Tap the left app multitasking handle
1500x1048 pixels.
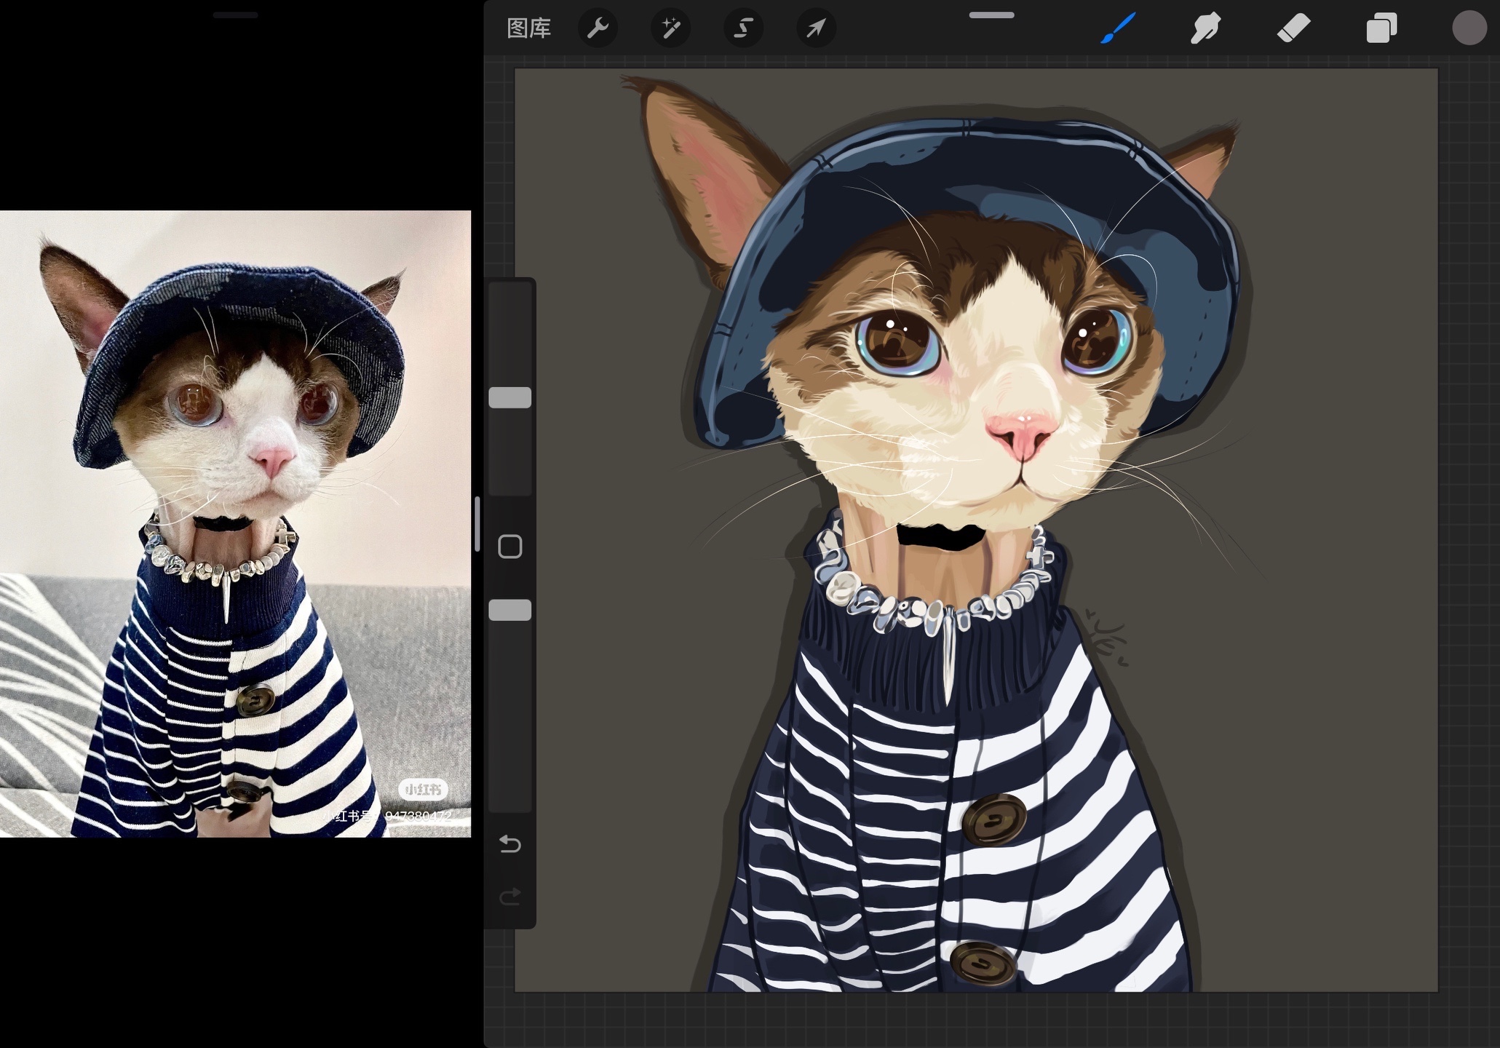coord(235,15)
